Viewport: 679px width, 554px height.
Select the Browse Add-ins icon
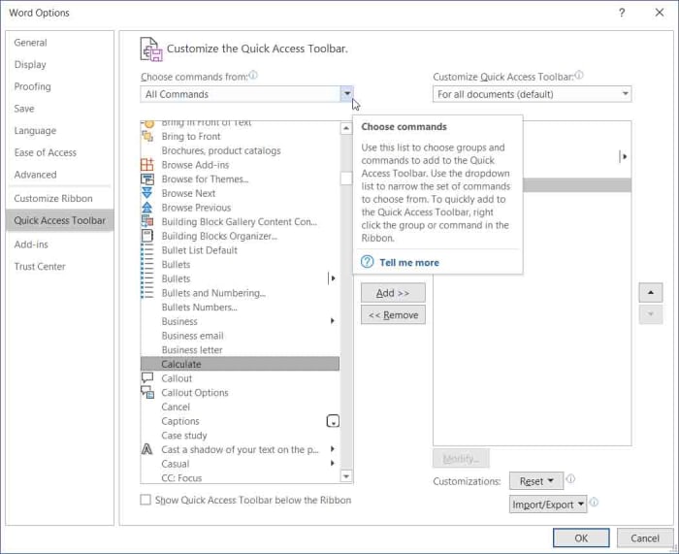click(147, 165)
